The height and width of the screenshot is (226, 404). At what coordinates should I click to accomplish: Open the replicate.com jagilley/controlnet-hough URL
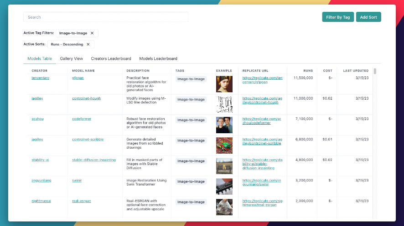(262, 100)
